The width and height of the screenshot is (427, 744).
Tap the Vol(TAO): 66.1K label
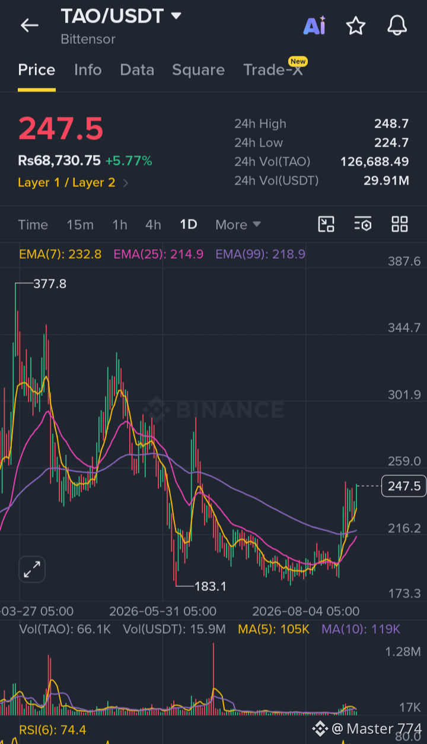[x=65, y=629]
